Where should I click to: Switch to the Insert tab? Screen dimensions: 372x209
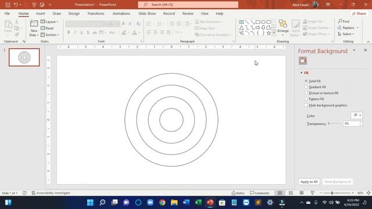pos(41,13)
